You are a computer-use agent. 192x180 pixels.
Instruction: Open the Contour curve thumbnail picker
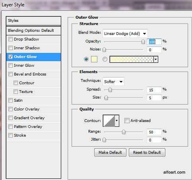109,121
